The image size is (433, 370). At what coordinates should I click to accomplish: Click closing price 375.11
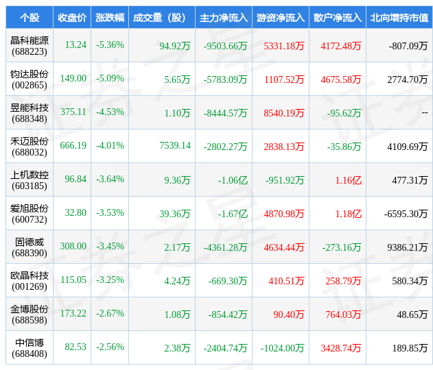click(x=73, y=112)
